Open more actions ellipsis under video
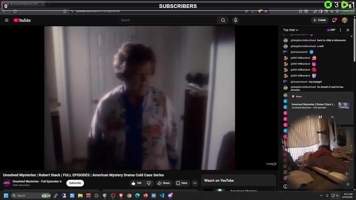The width and height of the screenshot is (356, 200). (195, 183)
